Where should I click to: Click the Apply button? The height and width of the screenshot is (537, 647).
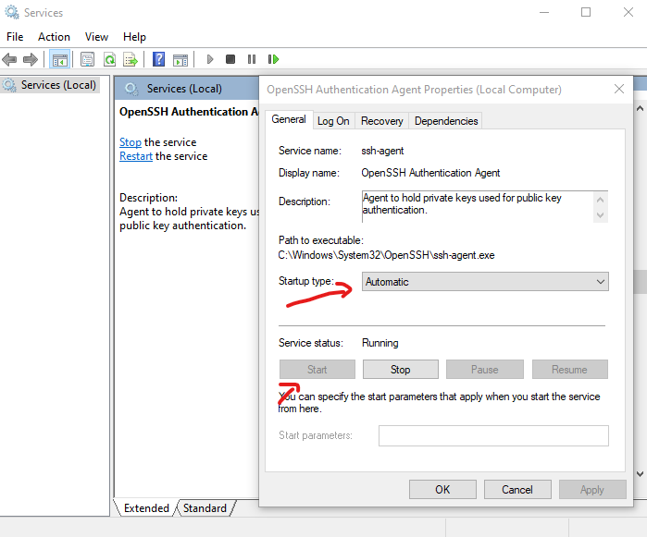(x=592, y=489)
